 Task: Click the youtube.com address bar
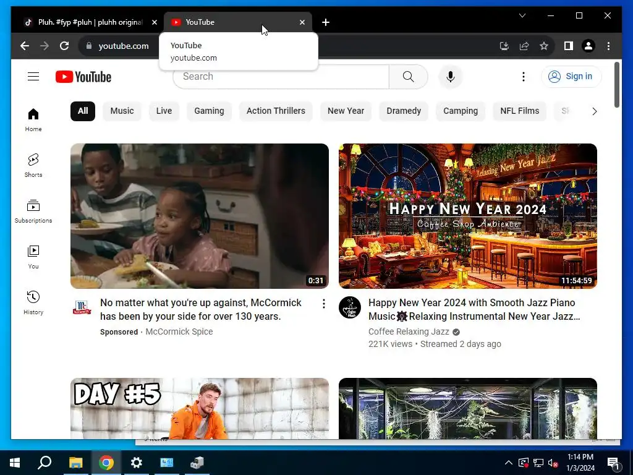[124, 46]
